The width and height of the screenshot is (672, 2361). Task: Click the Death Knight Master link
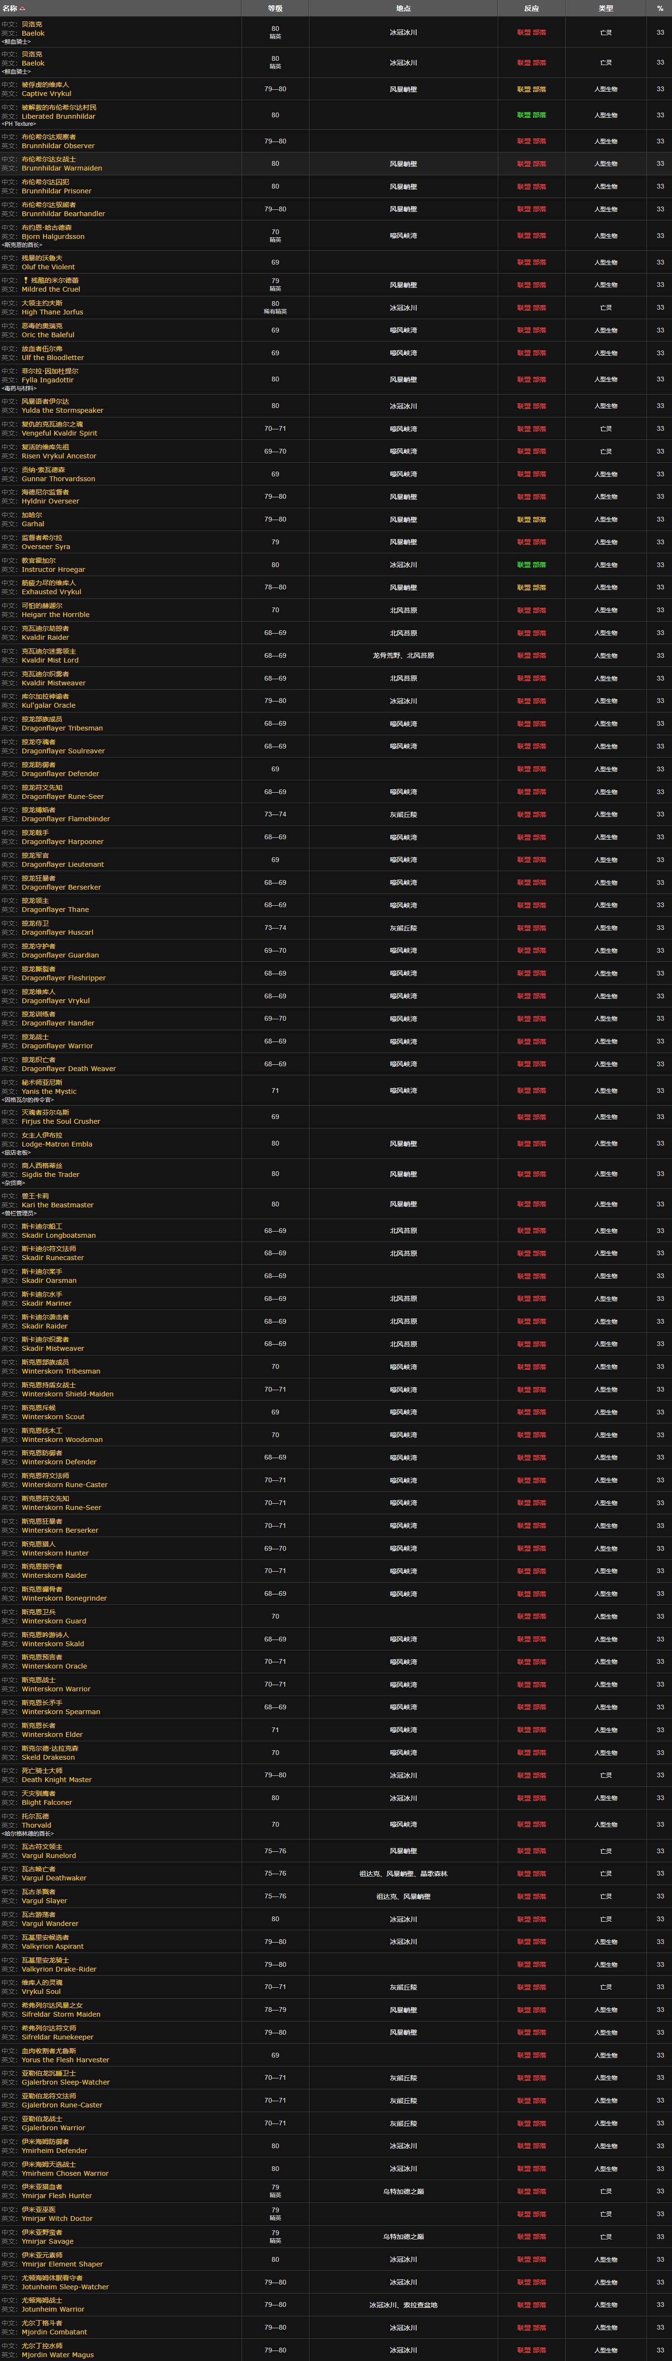(x=57, y=1780)
